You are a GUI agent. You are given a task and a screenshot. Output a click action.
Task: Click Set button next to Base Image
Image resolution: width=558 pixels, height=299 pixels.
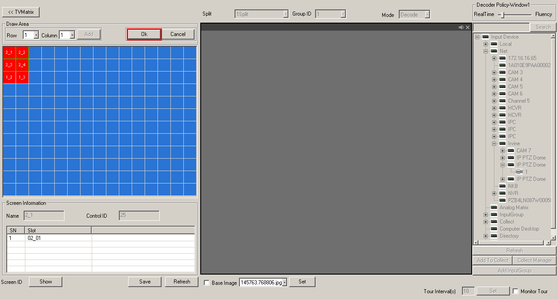(x=302, y=282)
